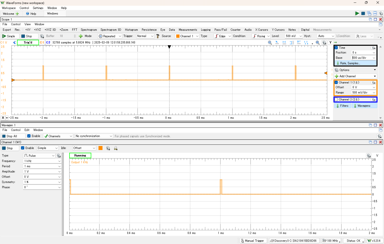Click the Wavegen lock icon
Image resolution: width=384 pixels, height=244 pixels.
[x=116, y=148]
